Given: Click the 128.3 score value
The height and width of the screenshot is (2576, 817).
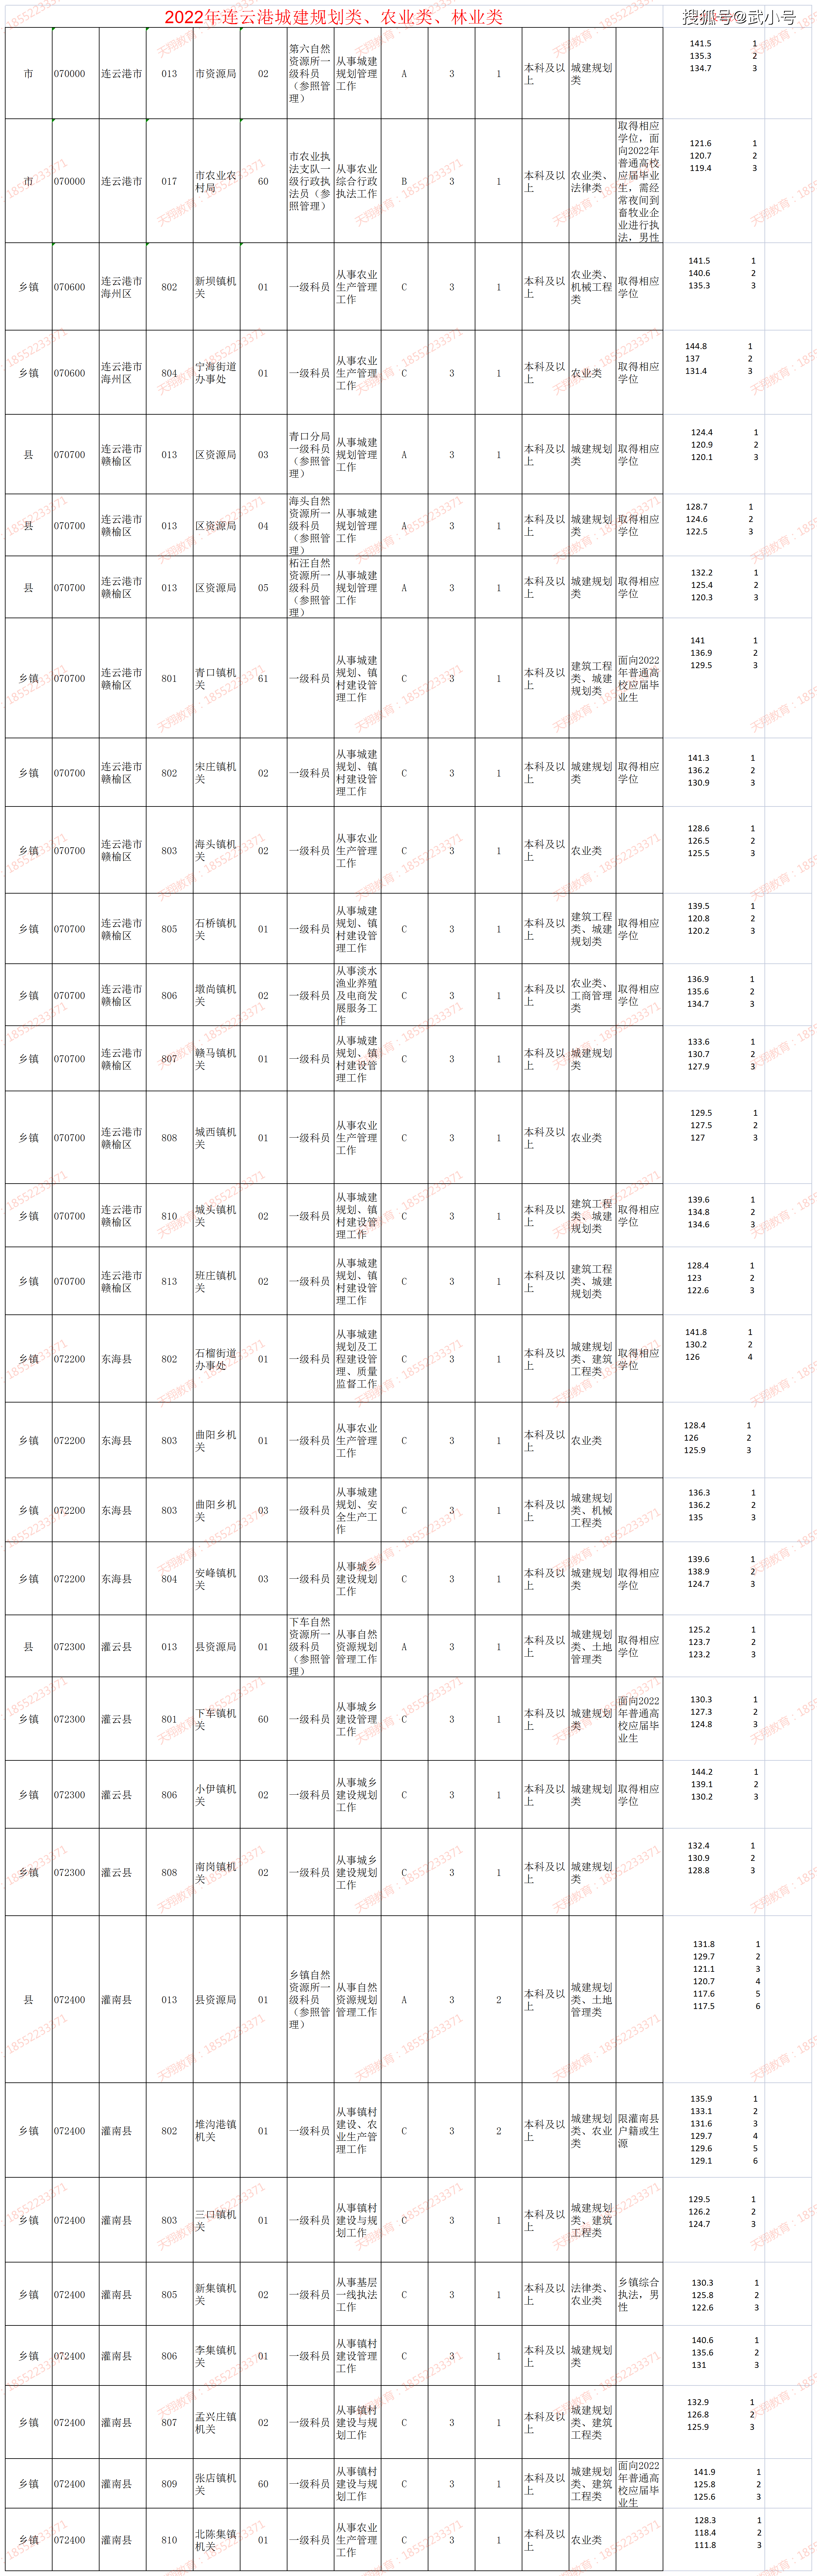Looking at the screenshot, I should (x=705, y=2521).
